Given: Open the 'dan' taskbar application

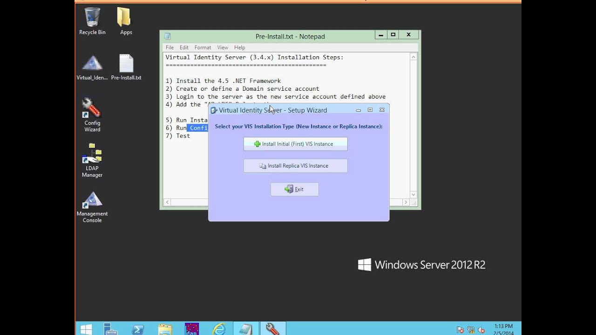Looking at the screenshot, I should [192, 329].
